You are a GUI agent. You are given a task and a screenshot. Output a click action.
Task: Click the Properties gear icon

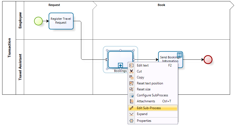click(x=131, y=121)
